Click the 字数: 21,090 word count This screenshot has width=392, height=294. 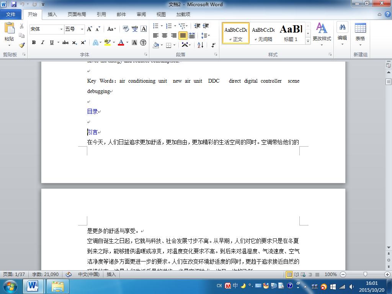[45, 274]
